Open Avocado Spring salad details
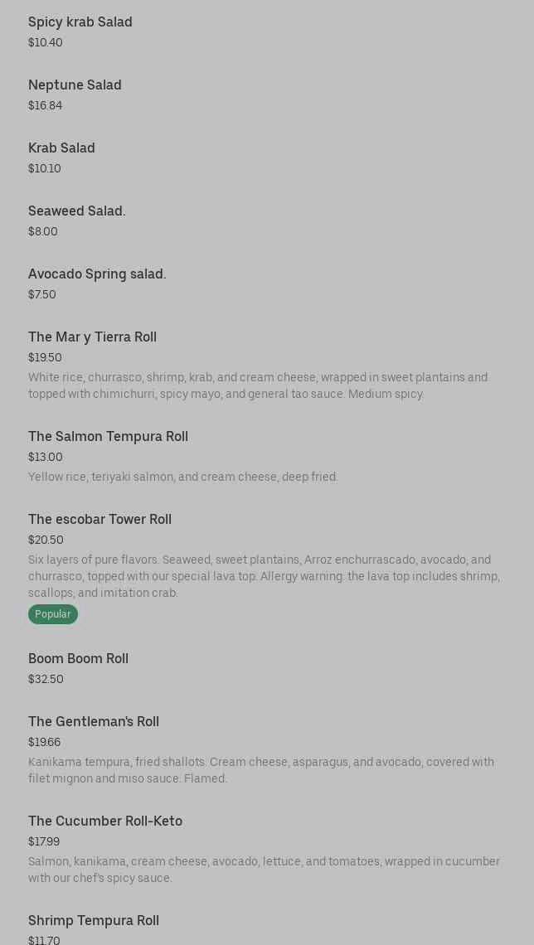This screenshot has width=534, height=945. click(97, 274)
